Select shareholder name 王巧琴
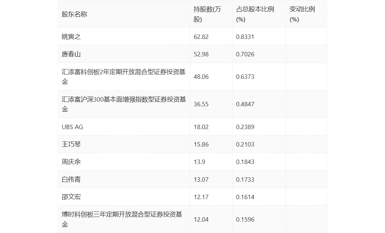Viewport: 385px width, 233px height. pyautogui.click(x=71, y=144)
